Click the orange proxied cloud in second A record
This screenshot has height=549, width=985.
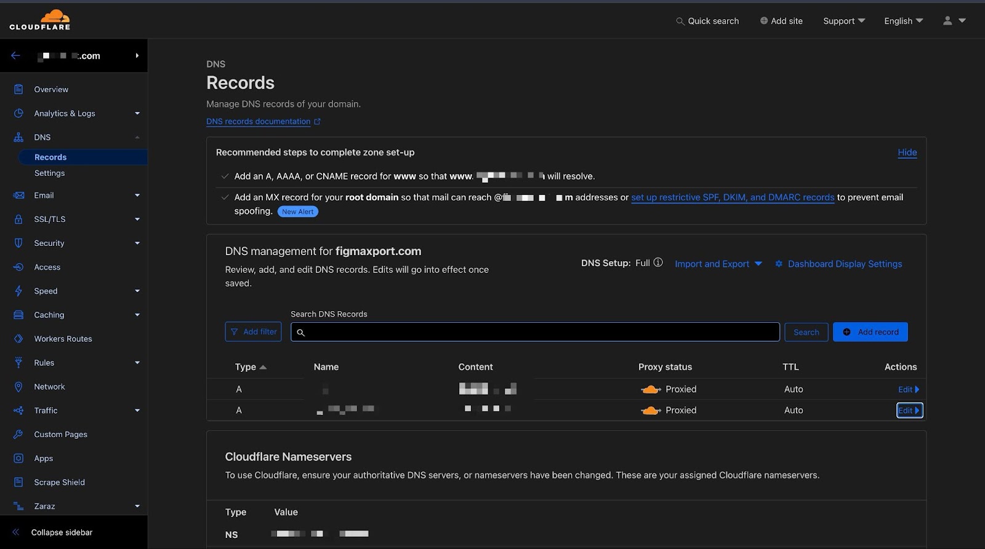(651, 410)
